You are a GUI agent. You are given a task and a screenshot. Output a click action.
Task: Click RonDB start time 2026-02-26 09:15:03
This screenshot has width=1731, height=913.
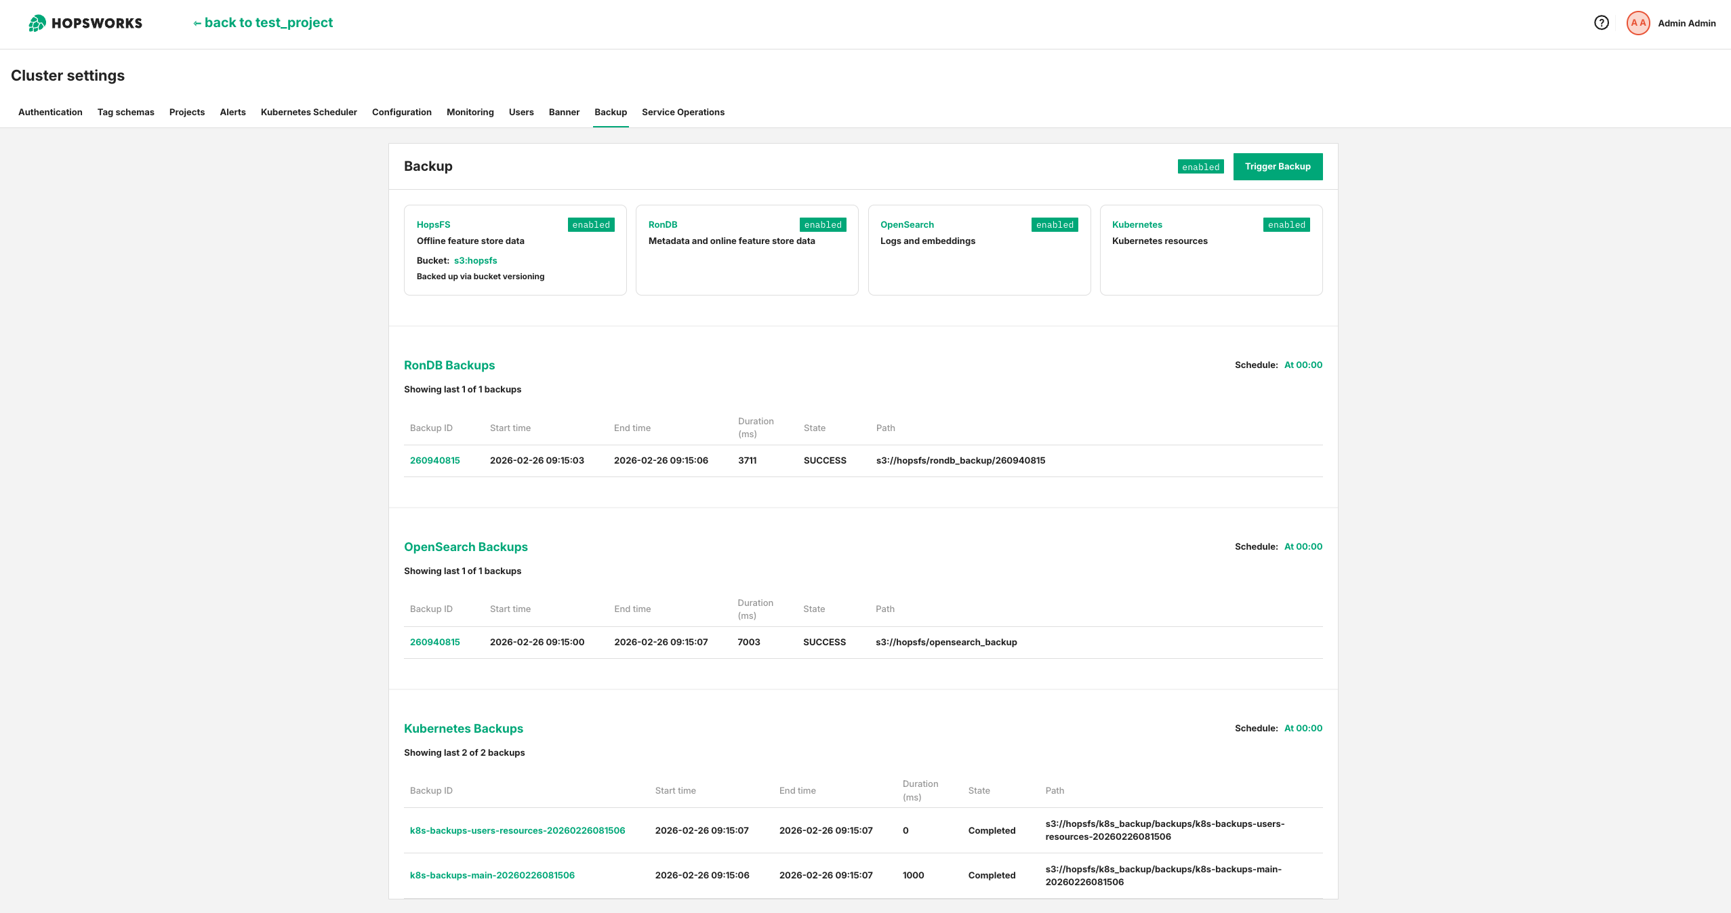(537, 461)
